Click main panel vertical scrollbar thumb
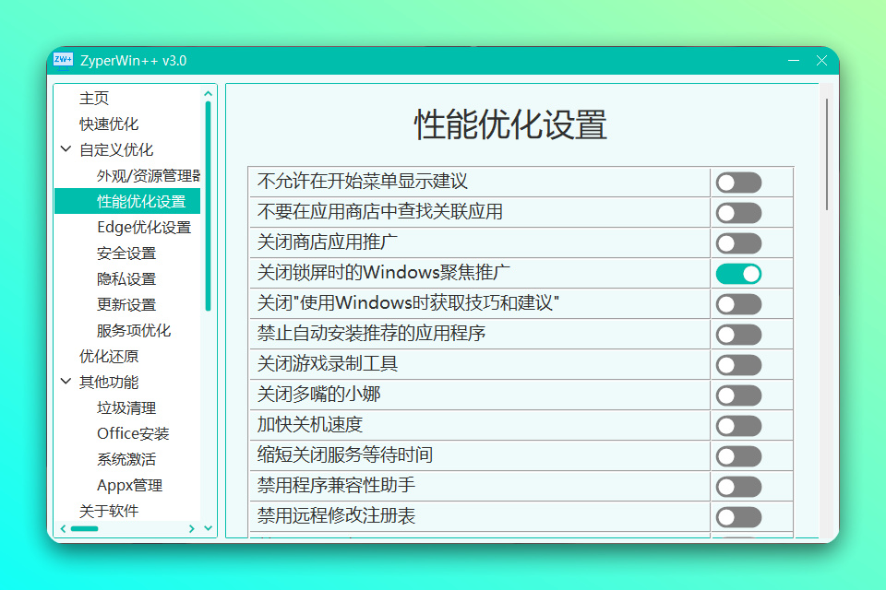Viewport: 886px width, 590px height. 826,154
